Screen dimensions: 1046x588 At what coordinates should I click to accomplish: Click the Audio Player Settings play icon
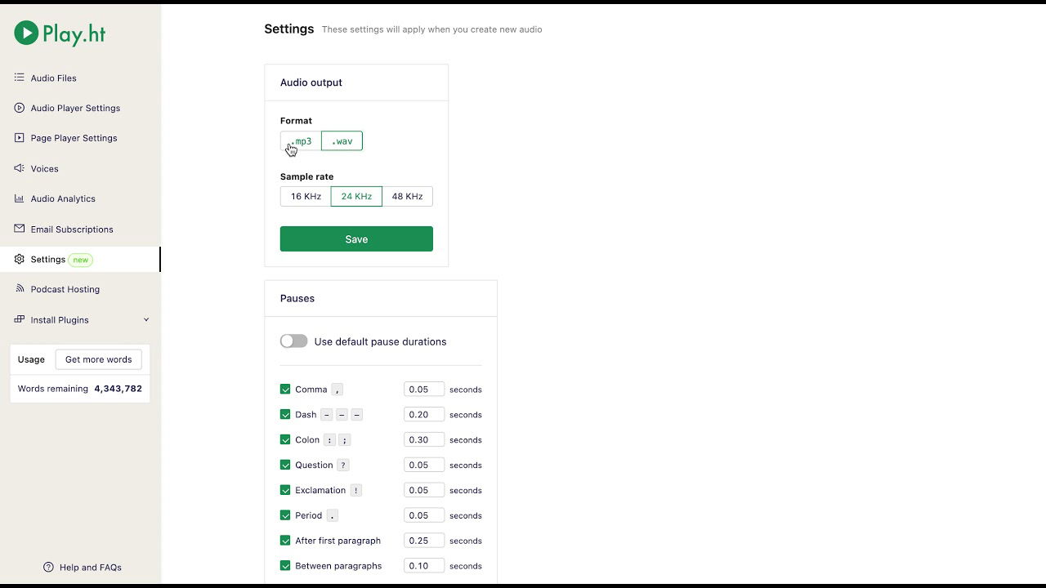[x=20, y=108]
